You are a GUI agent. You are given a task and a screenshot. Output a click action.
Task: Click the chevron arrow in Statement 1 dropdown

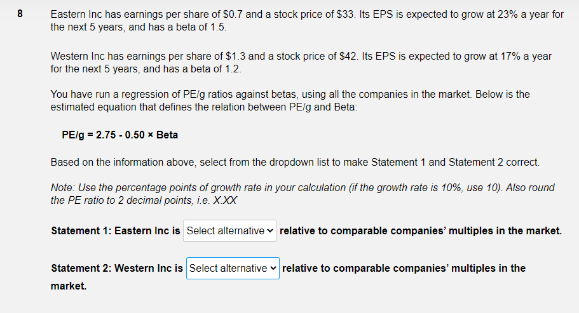[x=270, y=231]
